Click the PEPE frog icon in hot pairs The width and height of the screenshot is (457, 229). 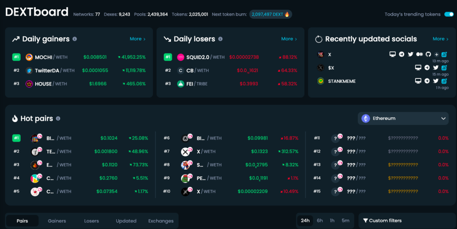tap(185, 178)
